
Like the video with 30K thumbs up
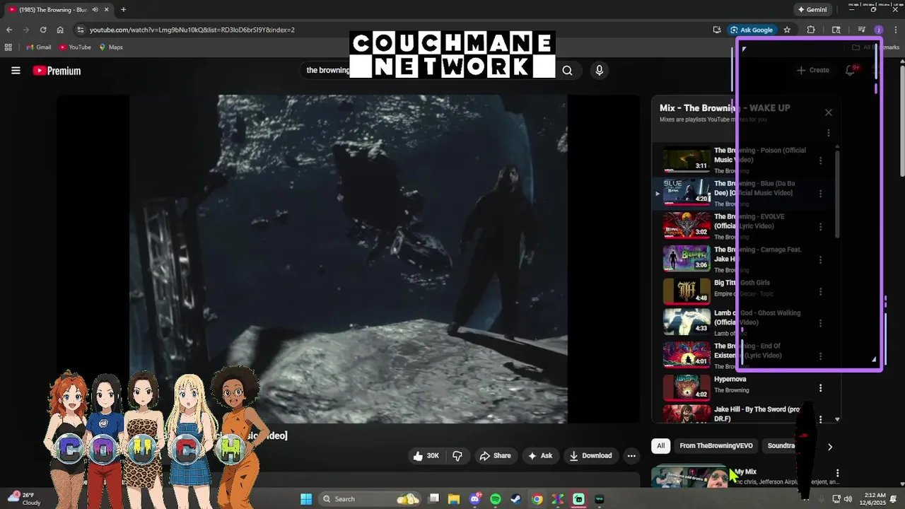426,456
